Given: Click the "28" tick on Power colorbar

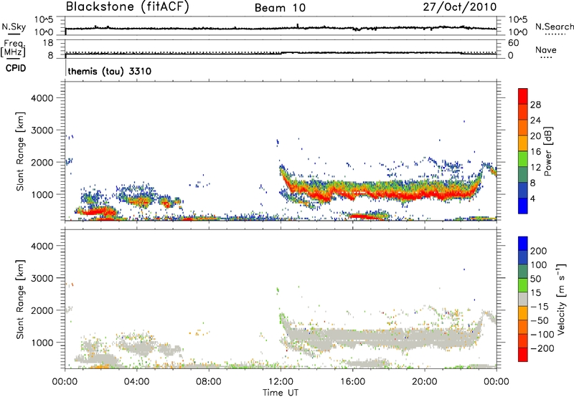Looking at the screenshot, I should pos(535,105).
